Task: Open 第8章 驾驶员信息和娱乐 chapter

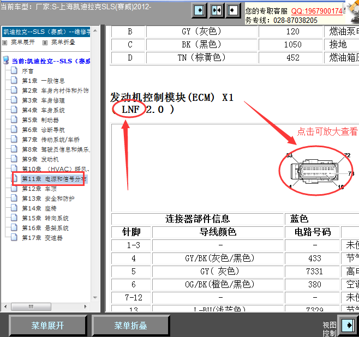Action: click(x=56, y=149)
